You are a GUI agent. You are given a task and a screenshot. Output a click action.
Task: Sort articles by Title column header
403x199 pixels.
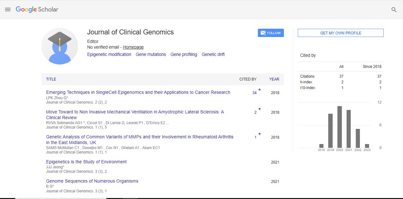pos(51,79)
